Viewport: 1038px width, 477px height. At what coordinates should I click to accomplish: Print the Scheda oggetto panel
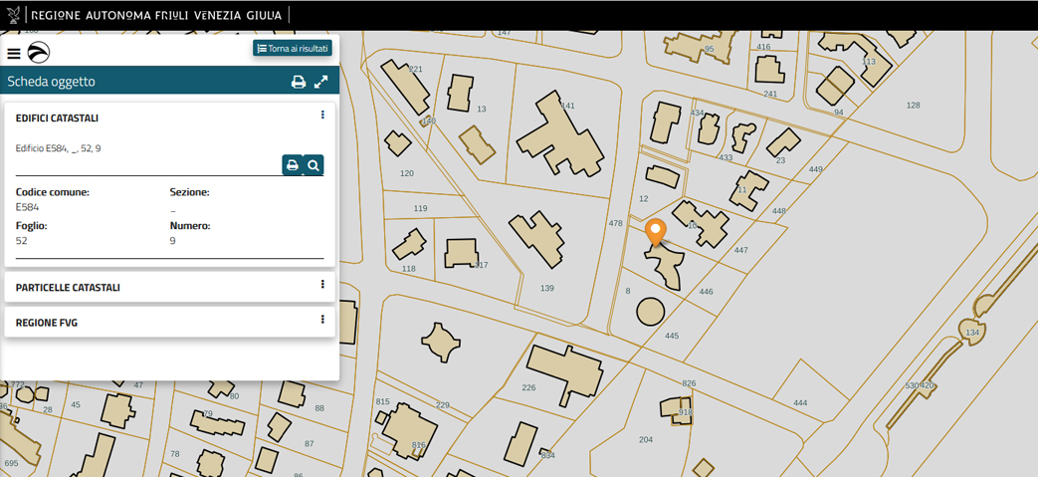(298, 82)
